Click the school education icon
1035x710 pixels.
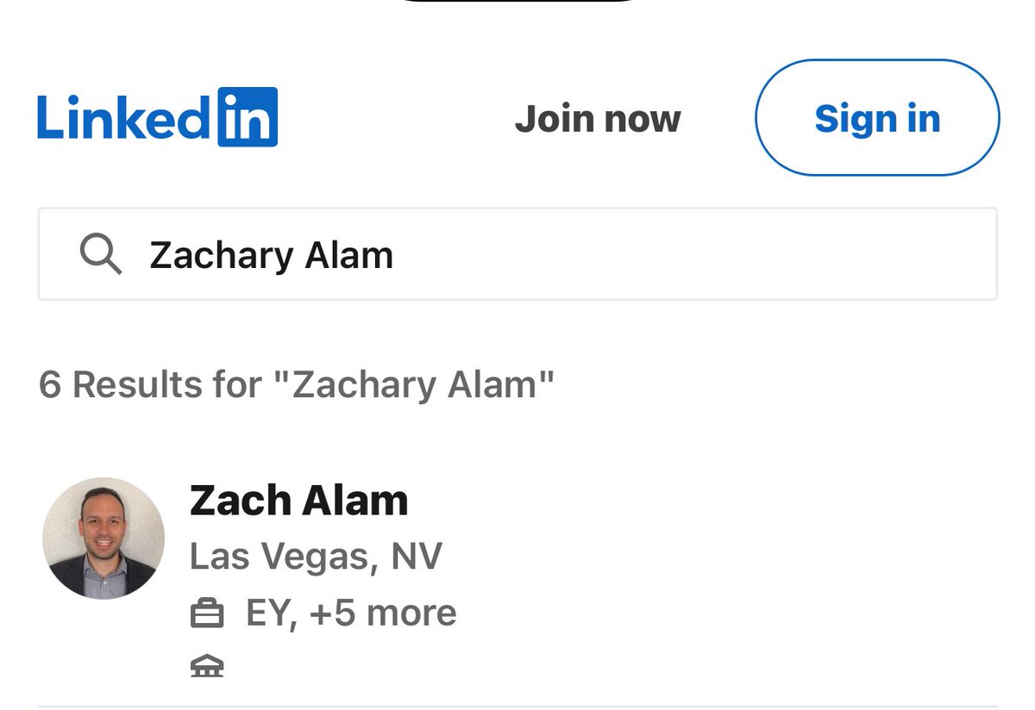[x=206, y=666]
